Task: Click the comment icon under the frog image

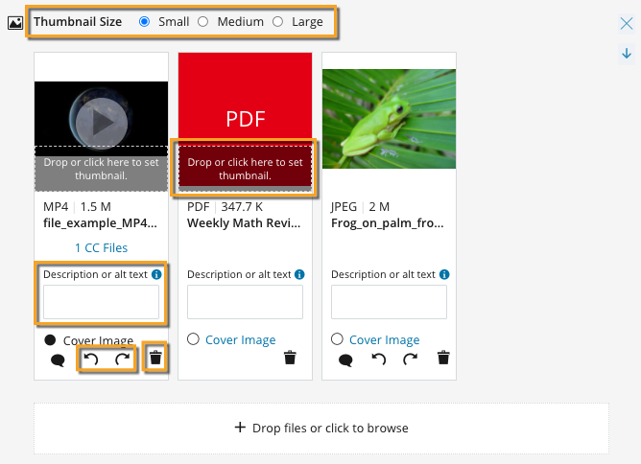Action: 345,360
